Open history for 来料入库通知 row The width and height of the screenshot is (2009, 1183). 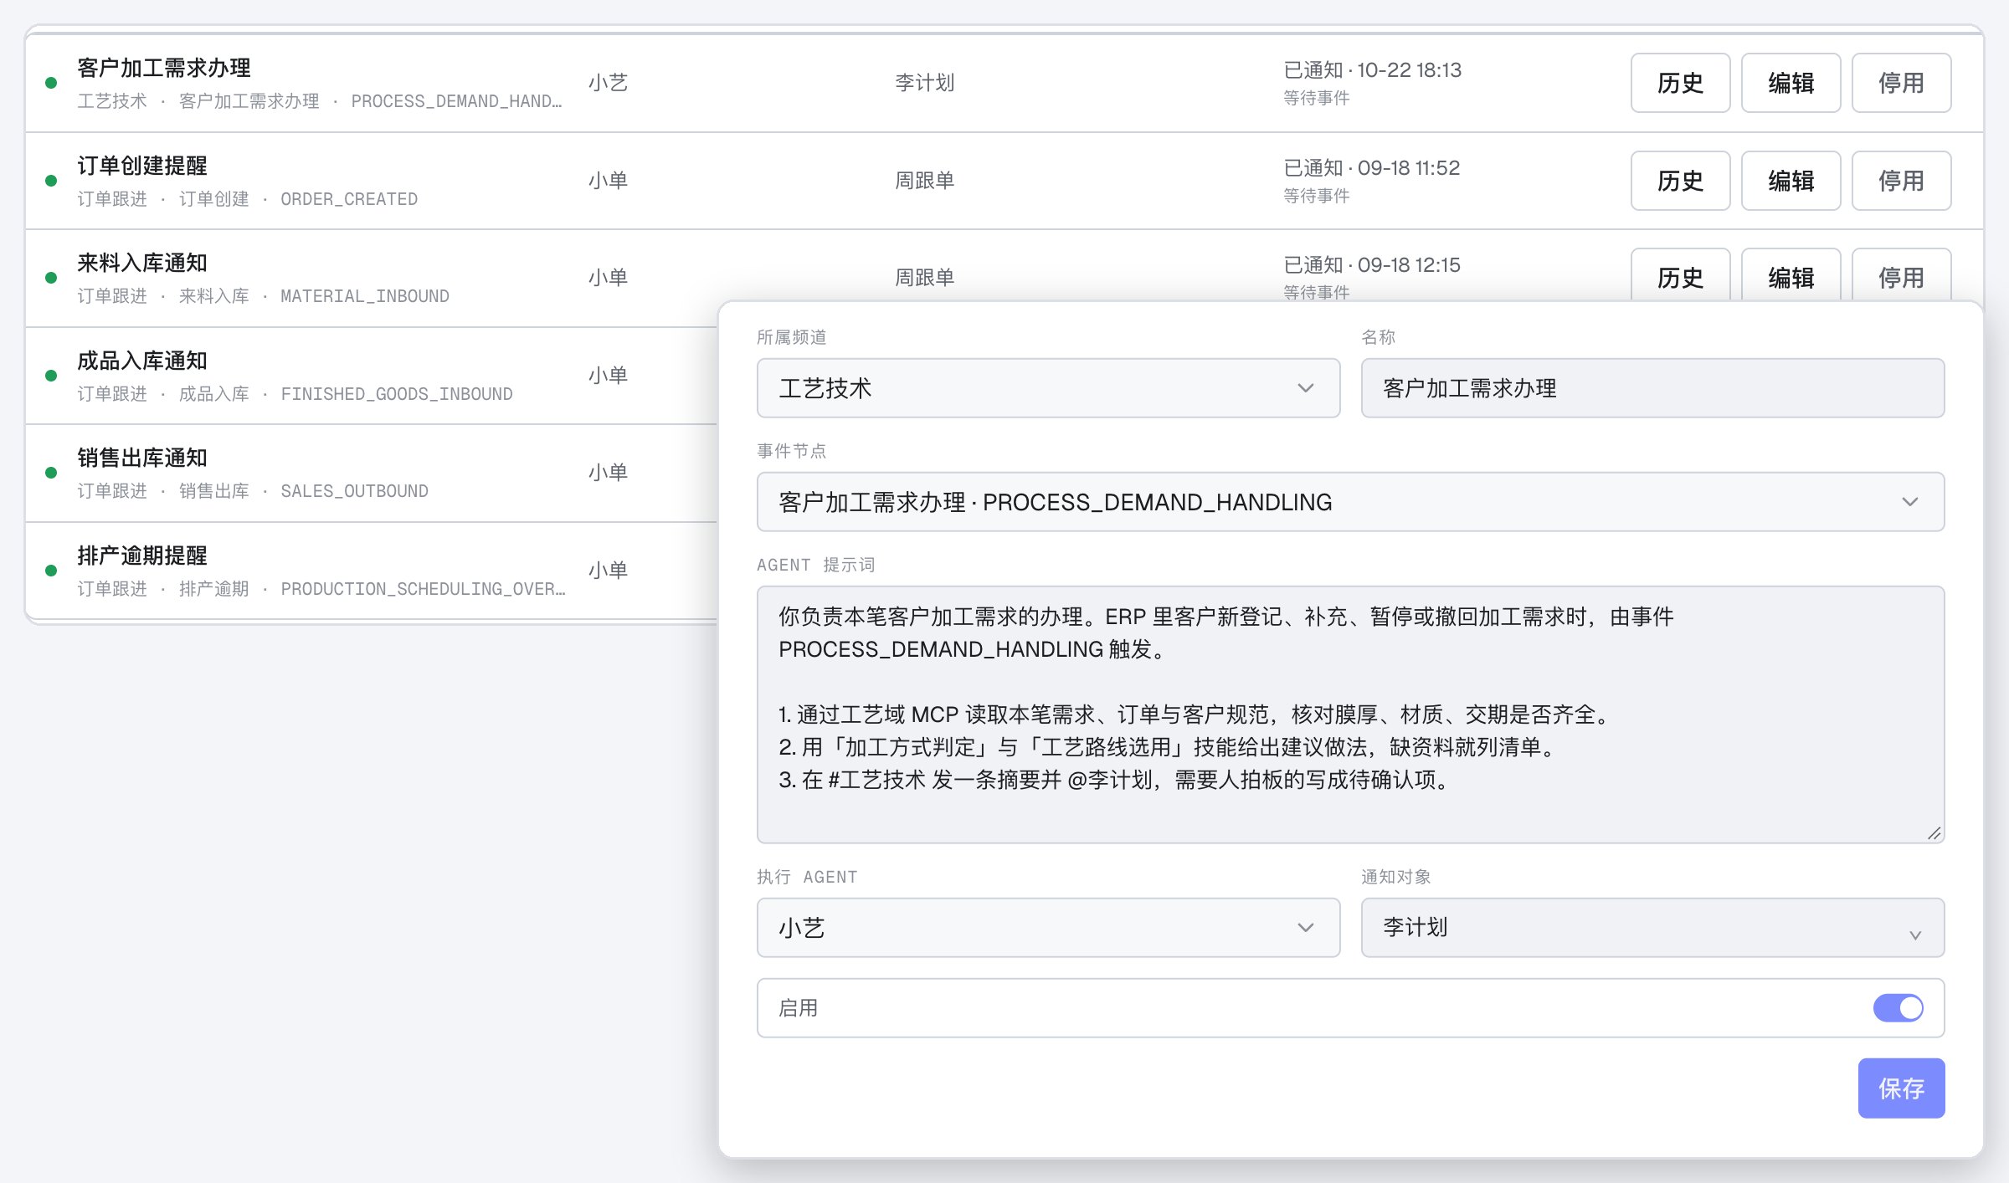(1680, 276)
